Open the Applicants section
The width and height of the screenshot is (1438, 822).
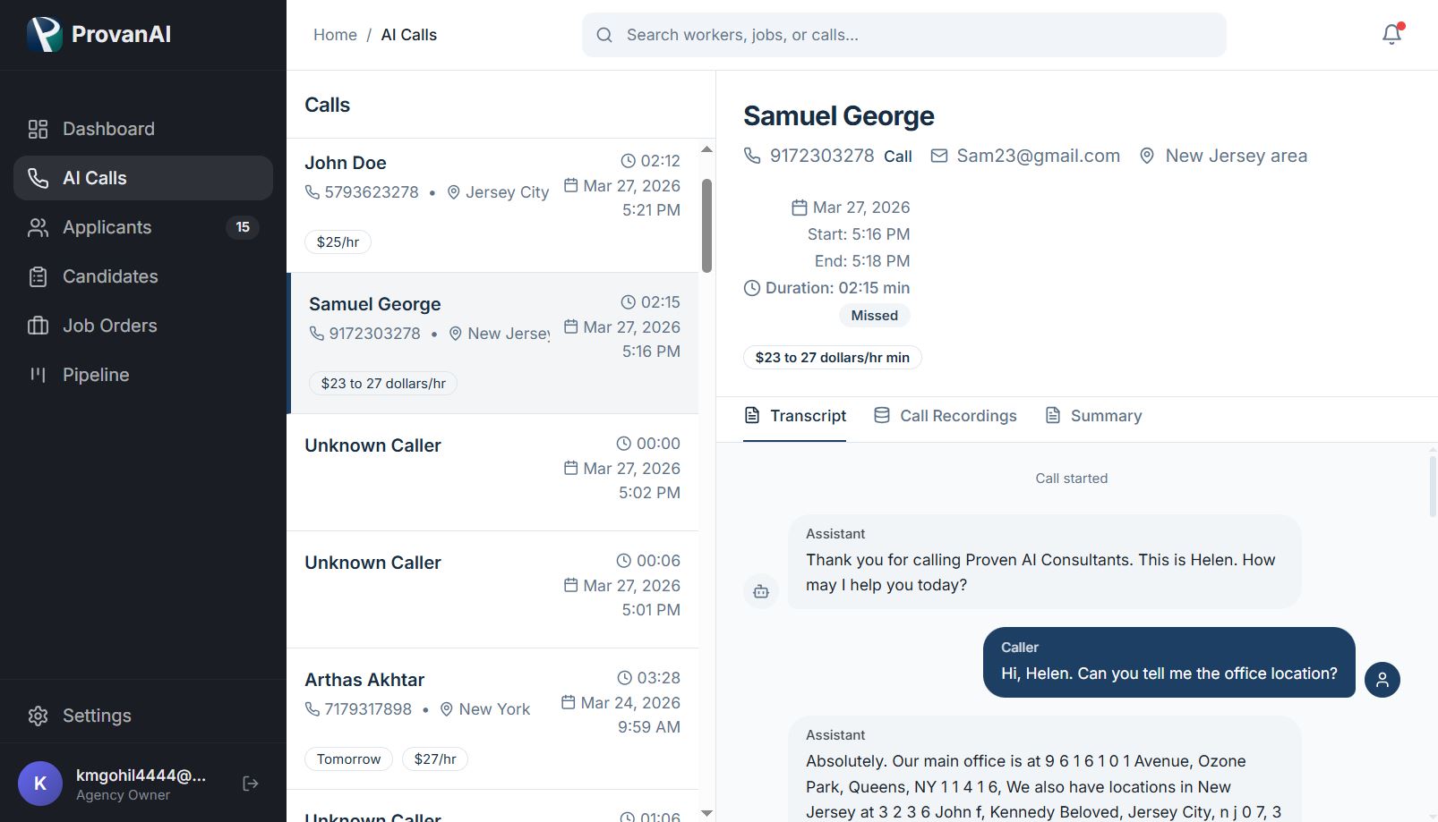click(x=106, y=227)
